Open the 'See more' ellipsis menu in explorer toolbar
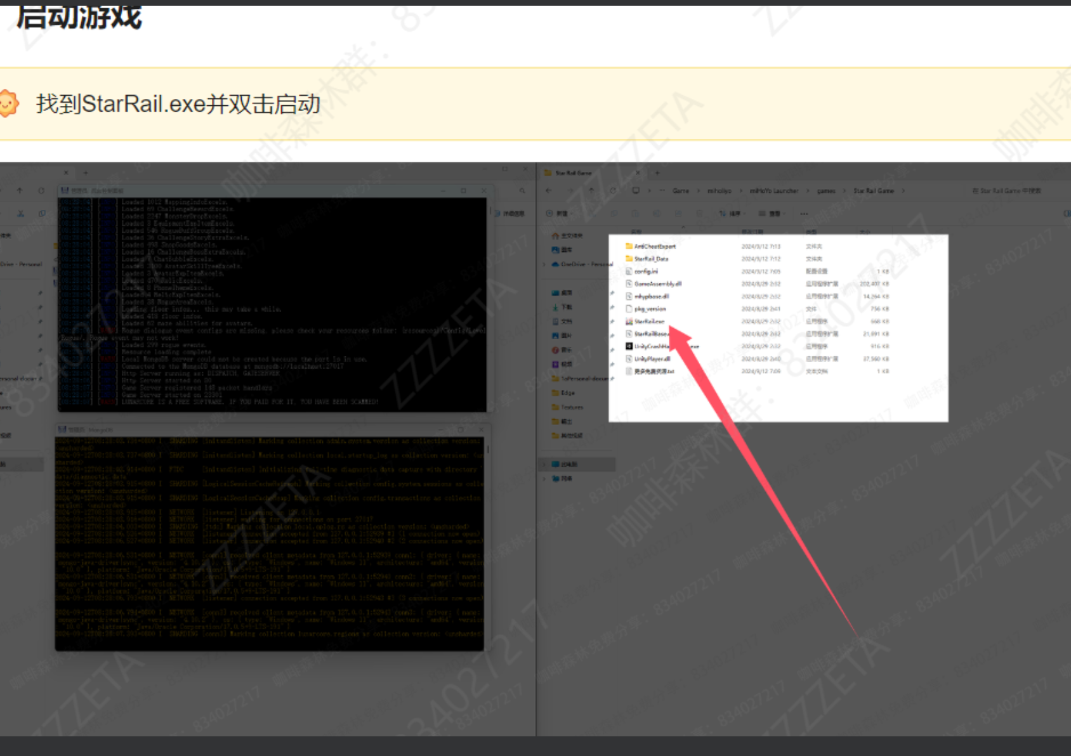Image resolution: width=1071 pixels, height=756 pixels. click(804, 214)
